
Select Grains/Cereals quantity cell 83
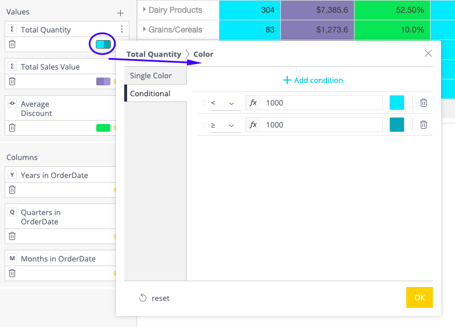250,30
